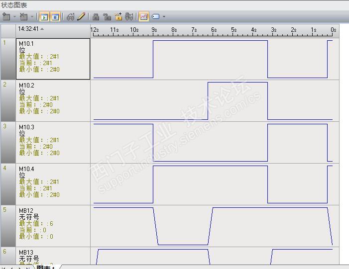Click the delete row toolbar icon
Image resolution: width=349 pixels, height=269 pixels.
[x=23, y=17]
